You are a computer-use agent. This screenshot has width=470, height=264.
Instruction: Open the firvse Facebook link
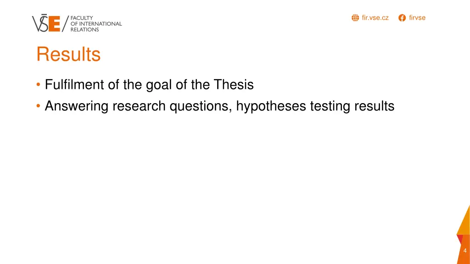pyautogui.click(x=417, y=18)
